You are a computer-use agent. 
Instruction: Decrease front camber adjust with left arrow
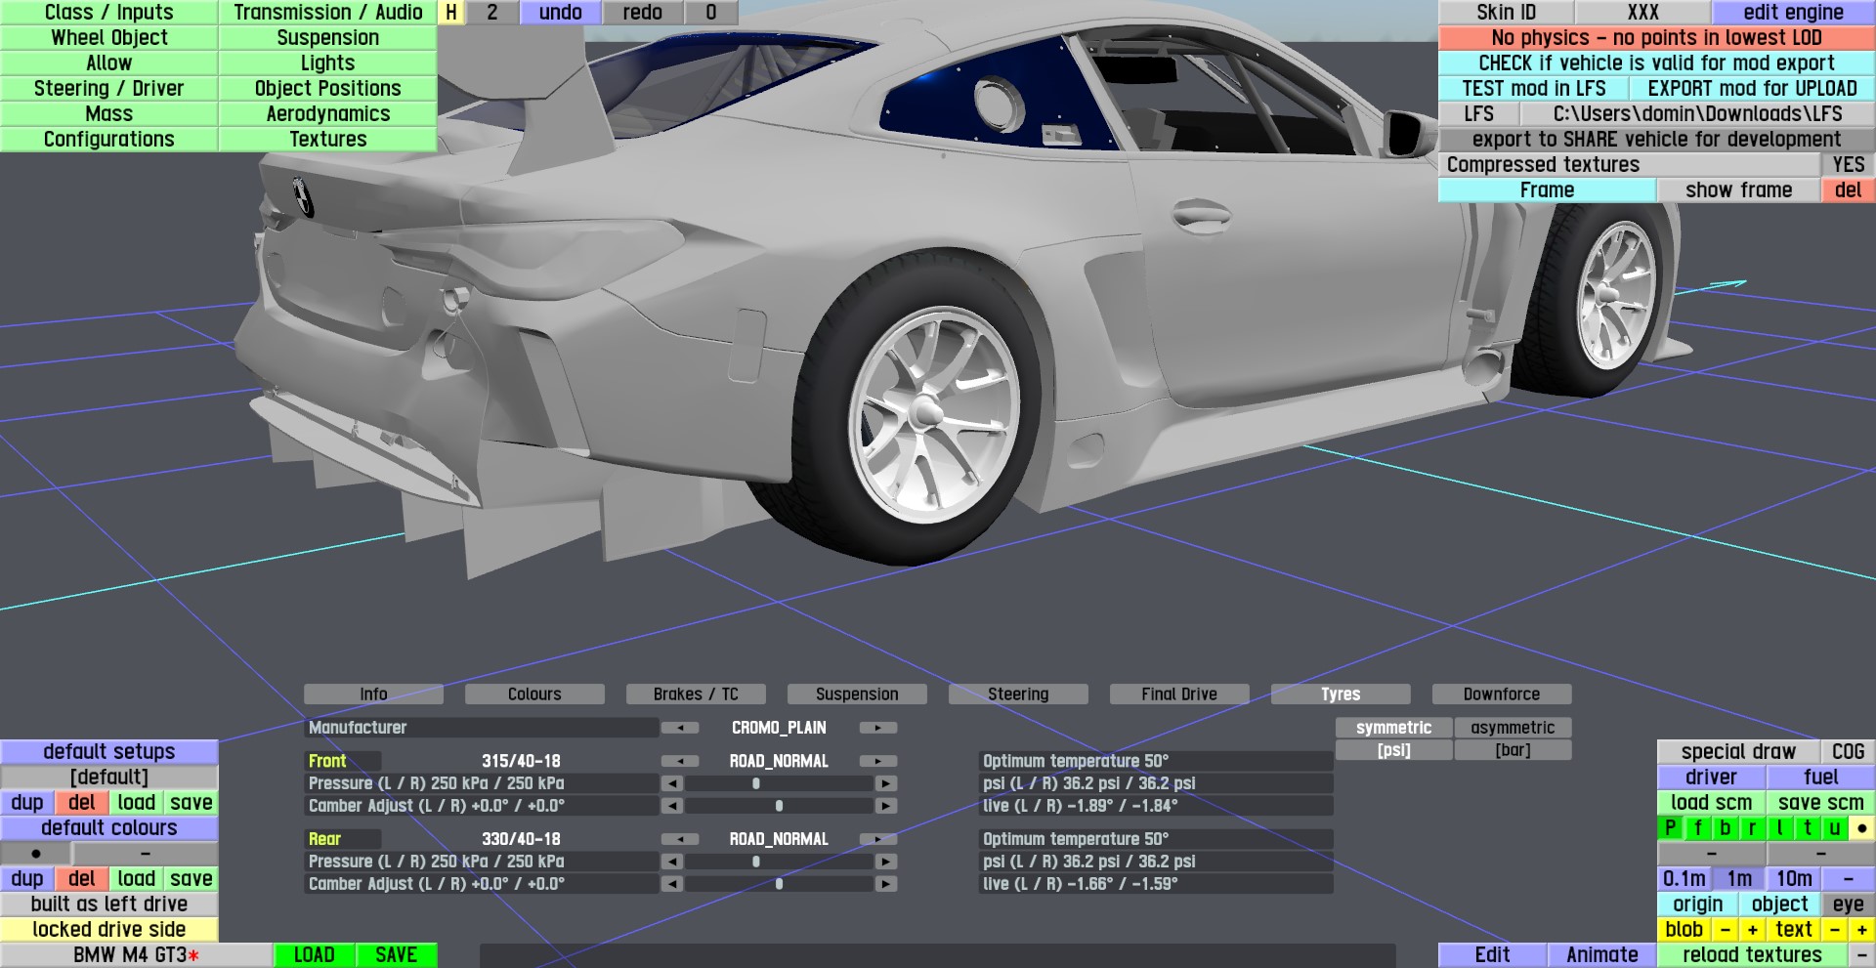(672, 806)
